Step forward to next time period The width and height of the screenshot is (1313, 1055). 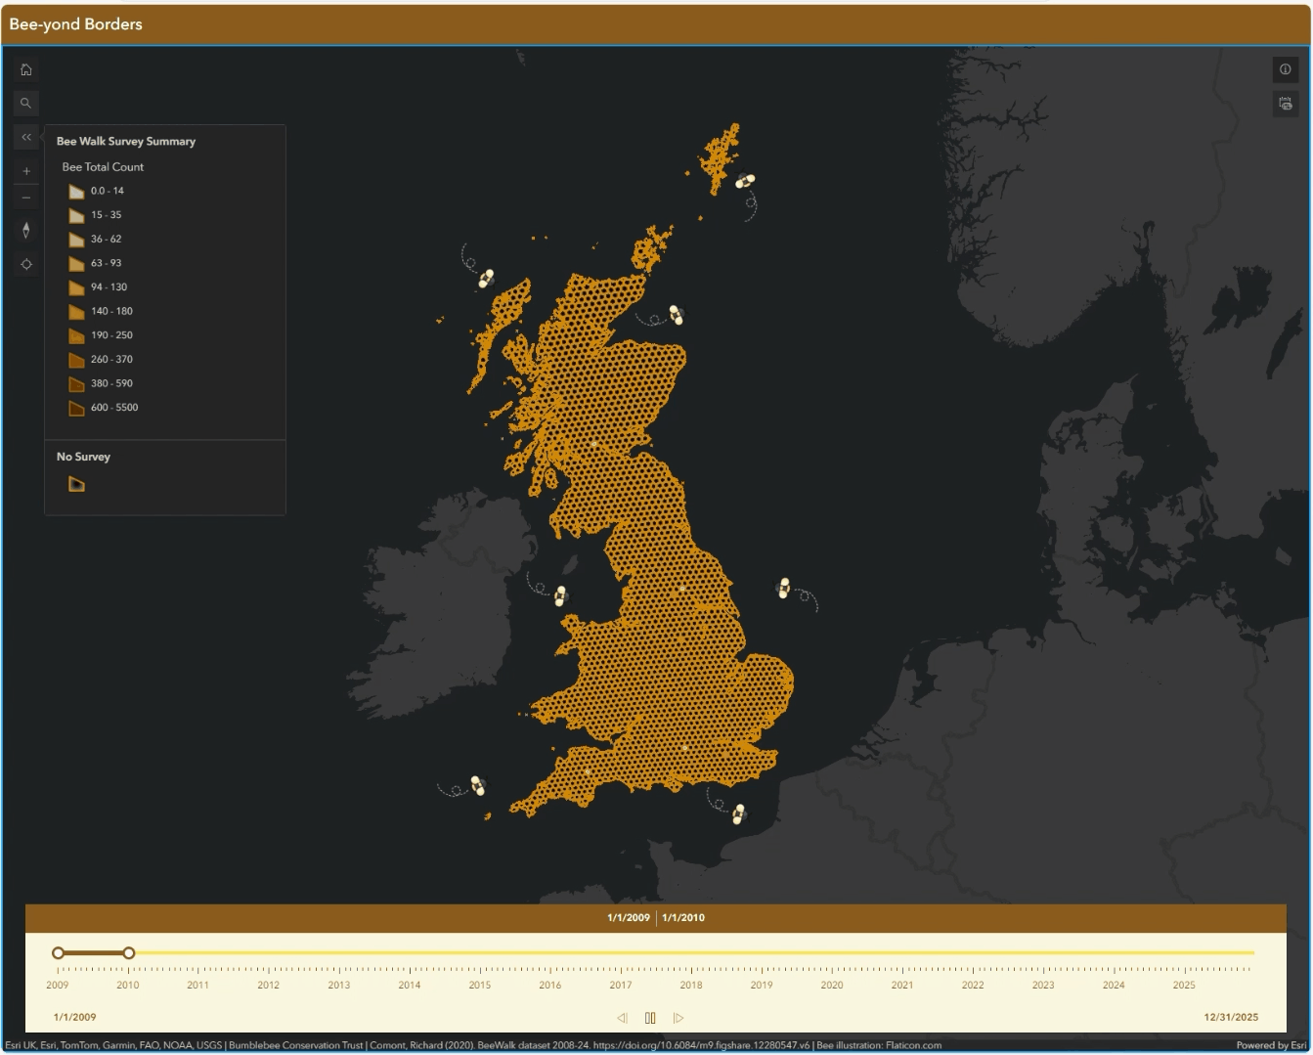(x=678, y=1018)
